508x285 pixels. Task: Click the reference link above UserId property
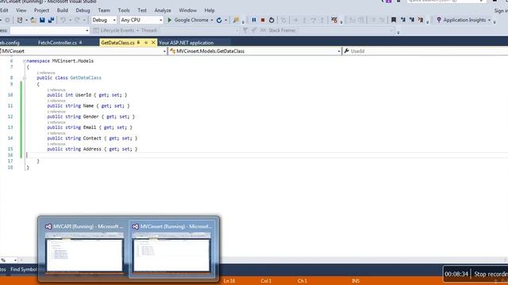pyautogui.click(x=56, y=89)
